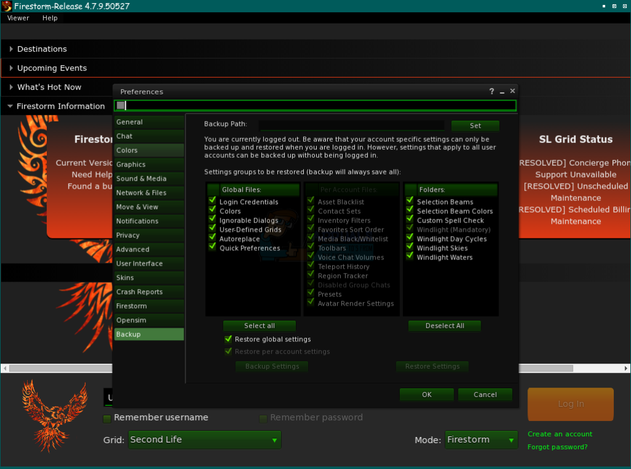The image size is (631, 469).
Task: Click the Select all button
Action: [x=259, y=325]
